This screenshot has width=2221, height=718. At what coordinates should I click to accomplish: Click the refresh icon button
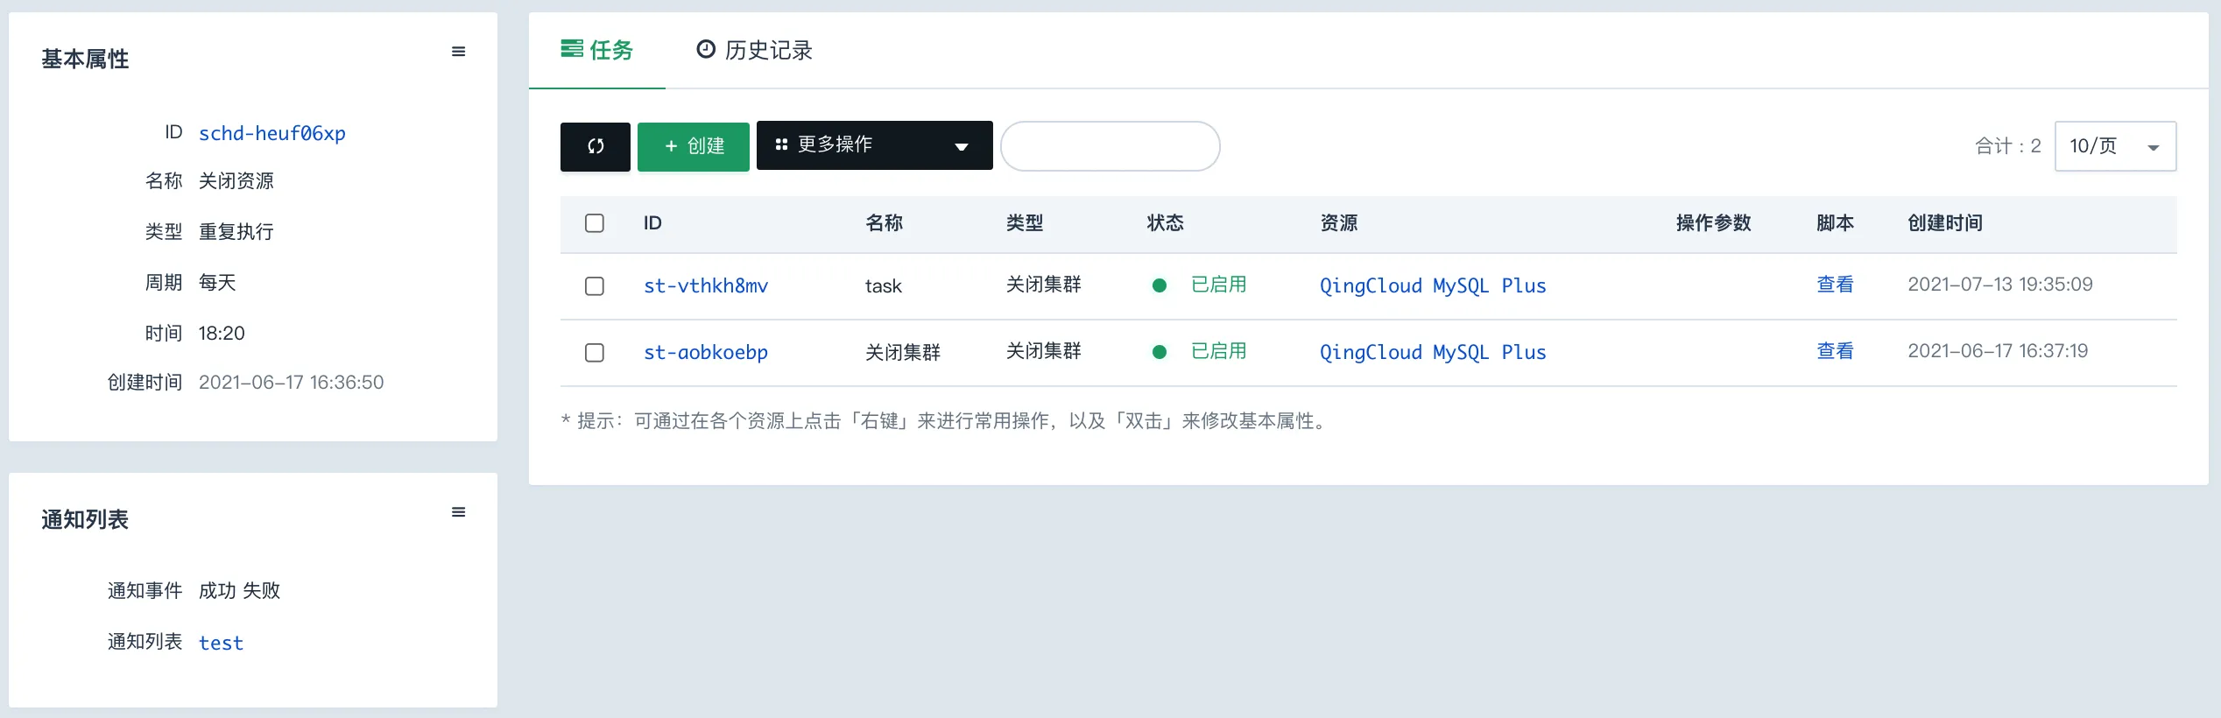coord(596,146)
